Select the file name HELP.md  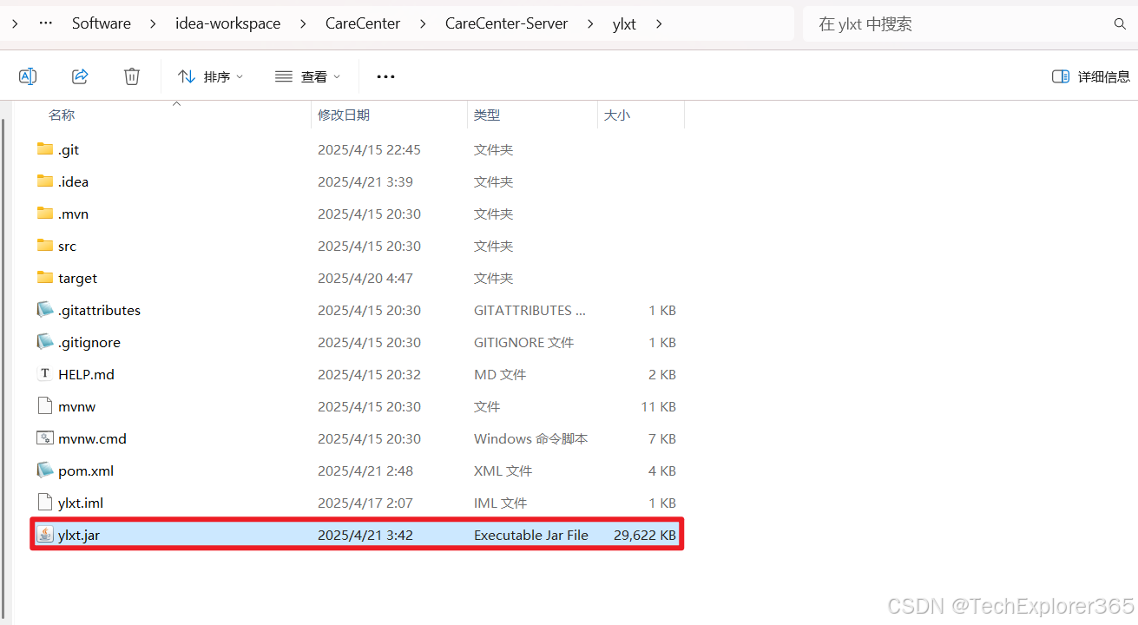click(86, 374)
